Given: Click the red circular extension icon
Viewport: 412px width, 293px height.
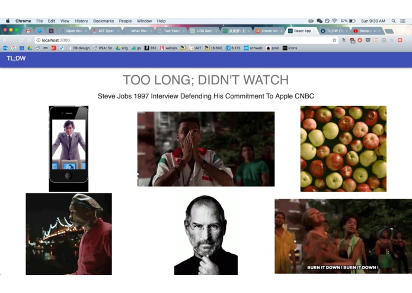Looking at the screenshot, I should (x=360, y=40).
